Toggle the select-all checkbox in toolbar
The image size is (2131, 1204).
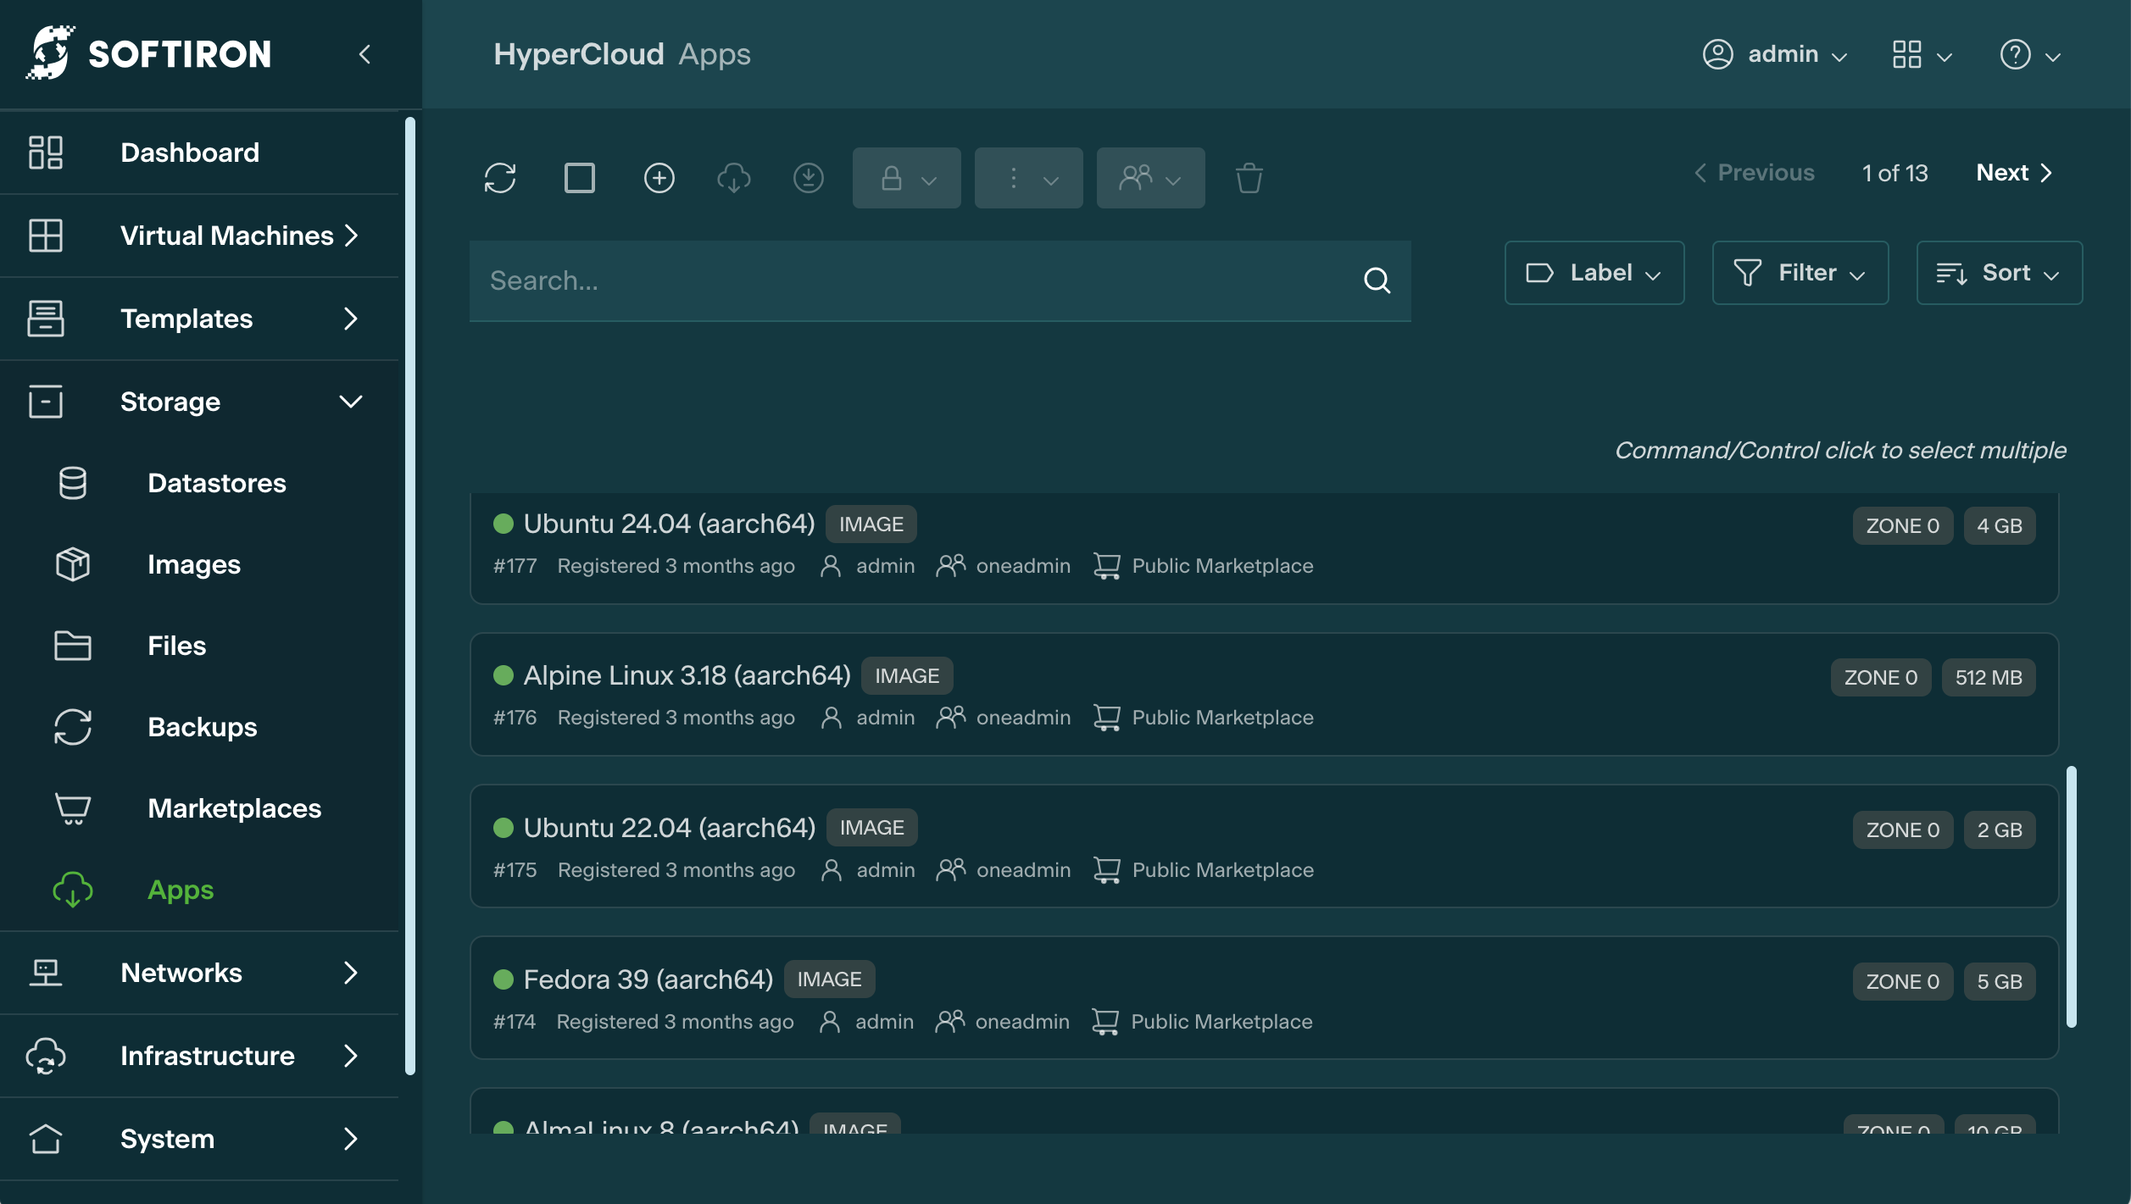pos(580,178)
